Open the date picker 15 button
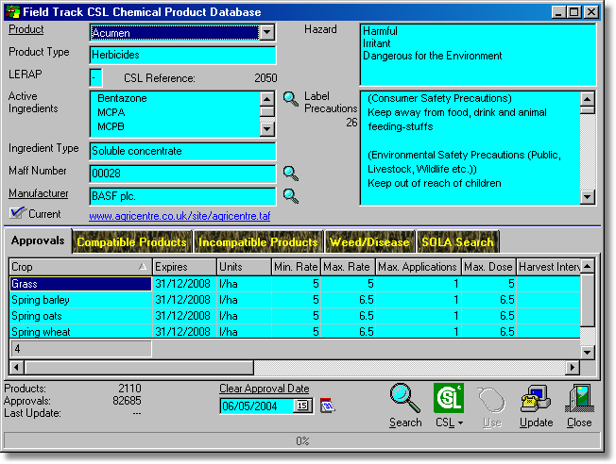 tap(302, 406)
